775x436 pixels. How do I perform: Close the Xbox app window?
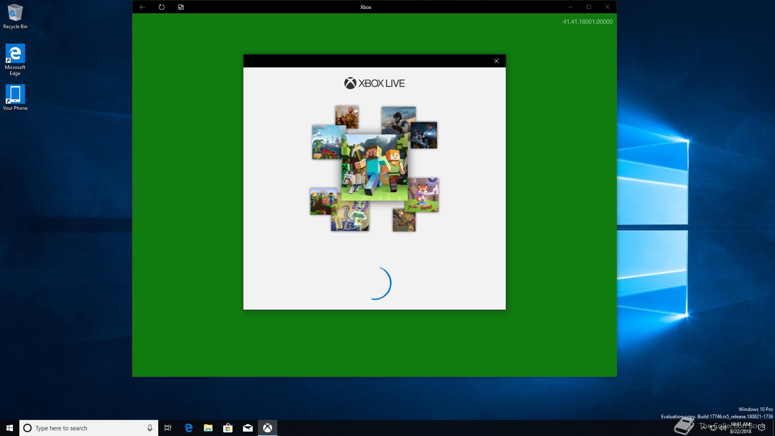click(607, 7)
